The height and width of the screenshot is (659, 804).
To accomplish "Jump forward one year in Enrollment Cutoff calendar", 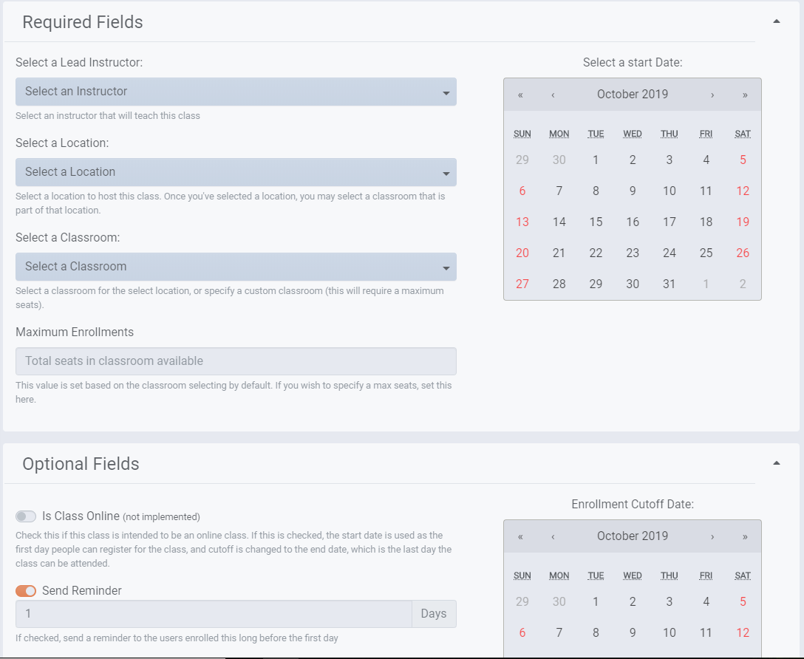I will pos(745,536).
